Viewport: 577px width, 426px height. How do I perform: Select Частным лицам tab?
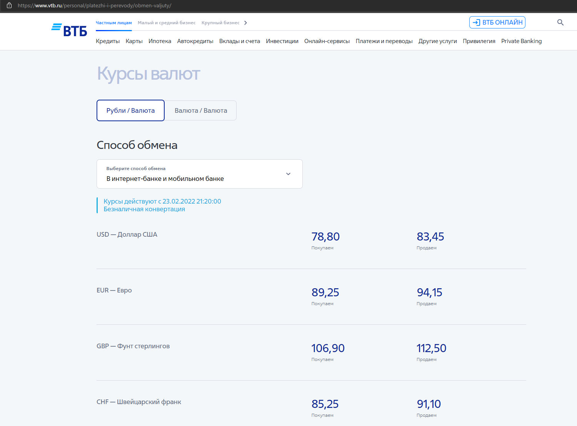[x=113, y=23]
